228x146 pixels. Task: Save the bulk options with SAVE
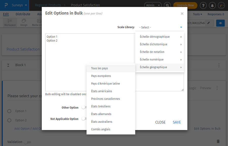point(177,122)
